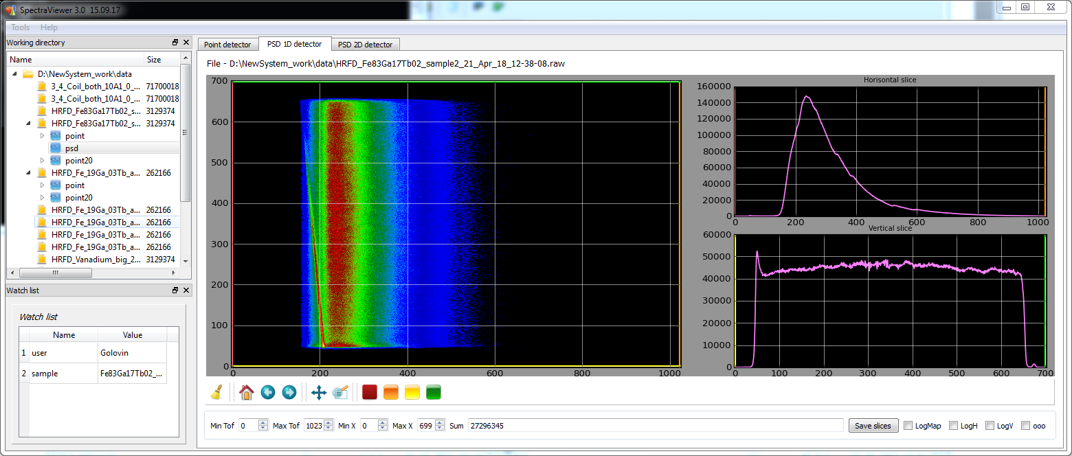Collapse the D:\NewSystem_work\data root folder
This screenshot has height=456, width=1072.
pos(14,74)
